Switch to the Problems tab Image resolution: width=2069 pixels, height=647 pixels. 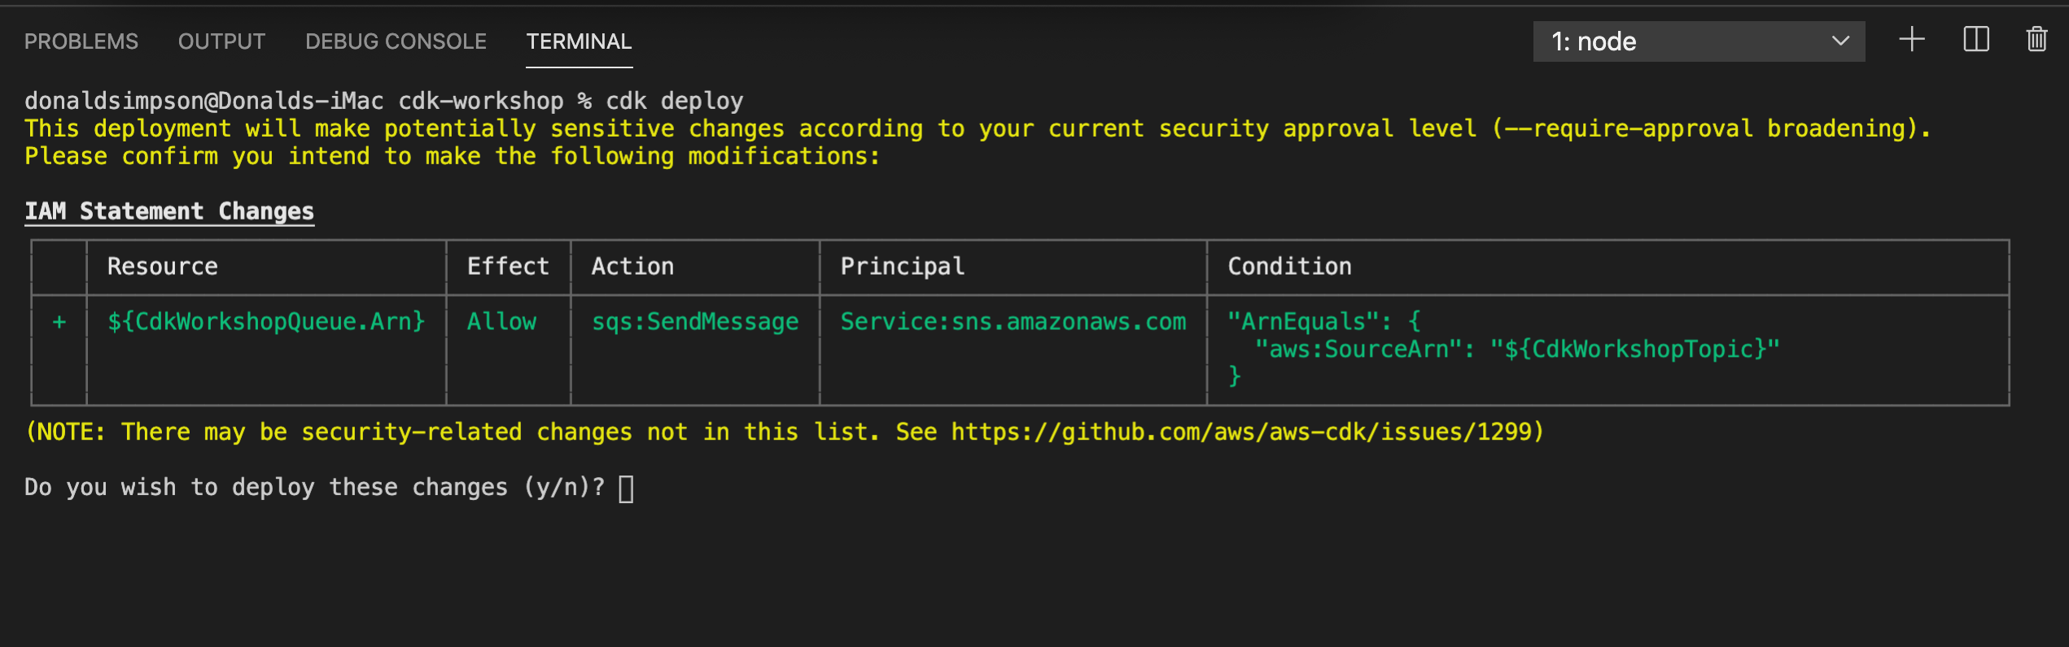(81, 41)
